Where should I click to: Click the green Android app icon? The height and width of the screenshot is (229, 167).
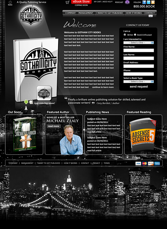point(26,102)
